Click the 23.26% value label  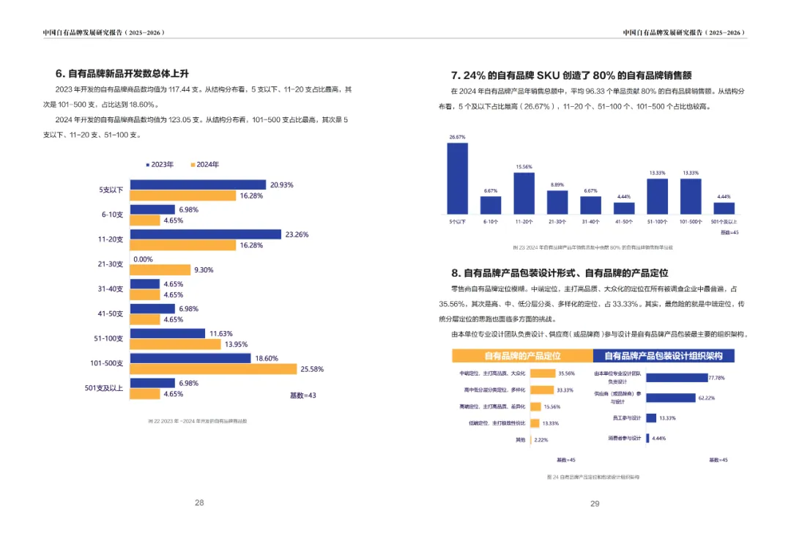[297, 234]
